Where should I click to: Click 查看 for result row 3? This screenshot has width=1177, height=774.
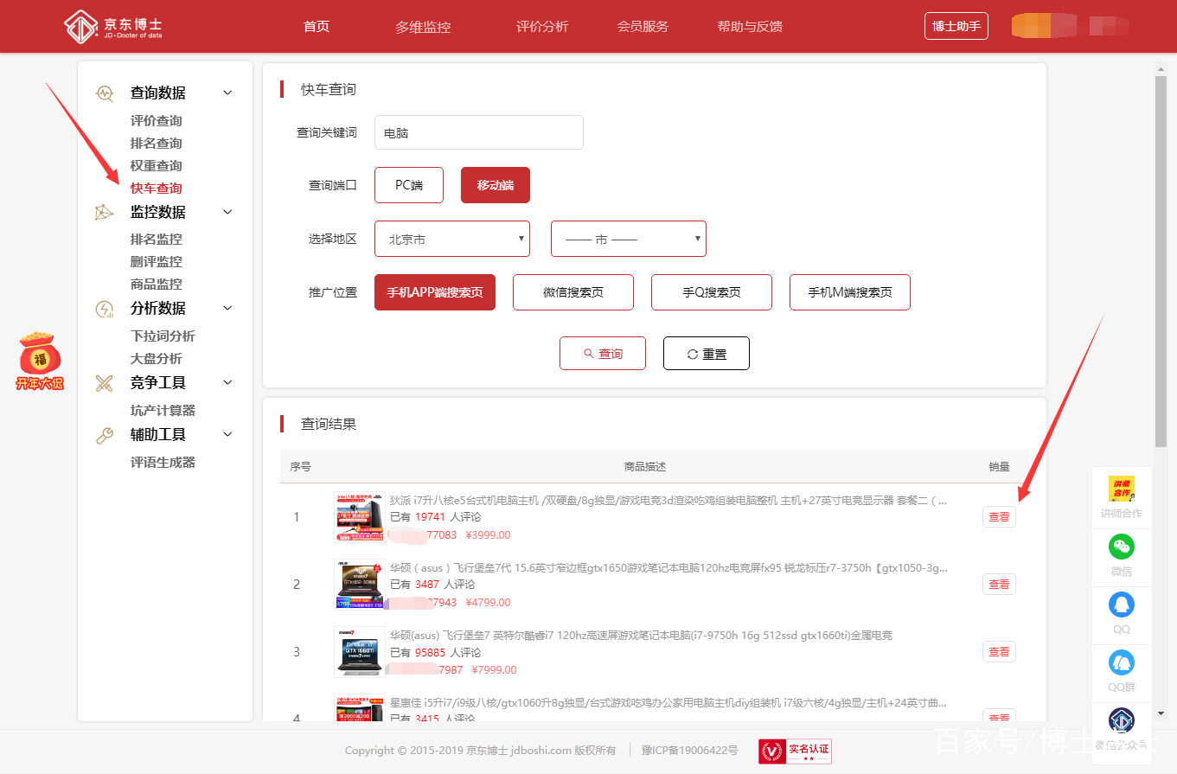999,652
